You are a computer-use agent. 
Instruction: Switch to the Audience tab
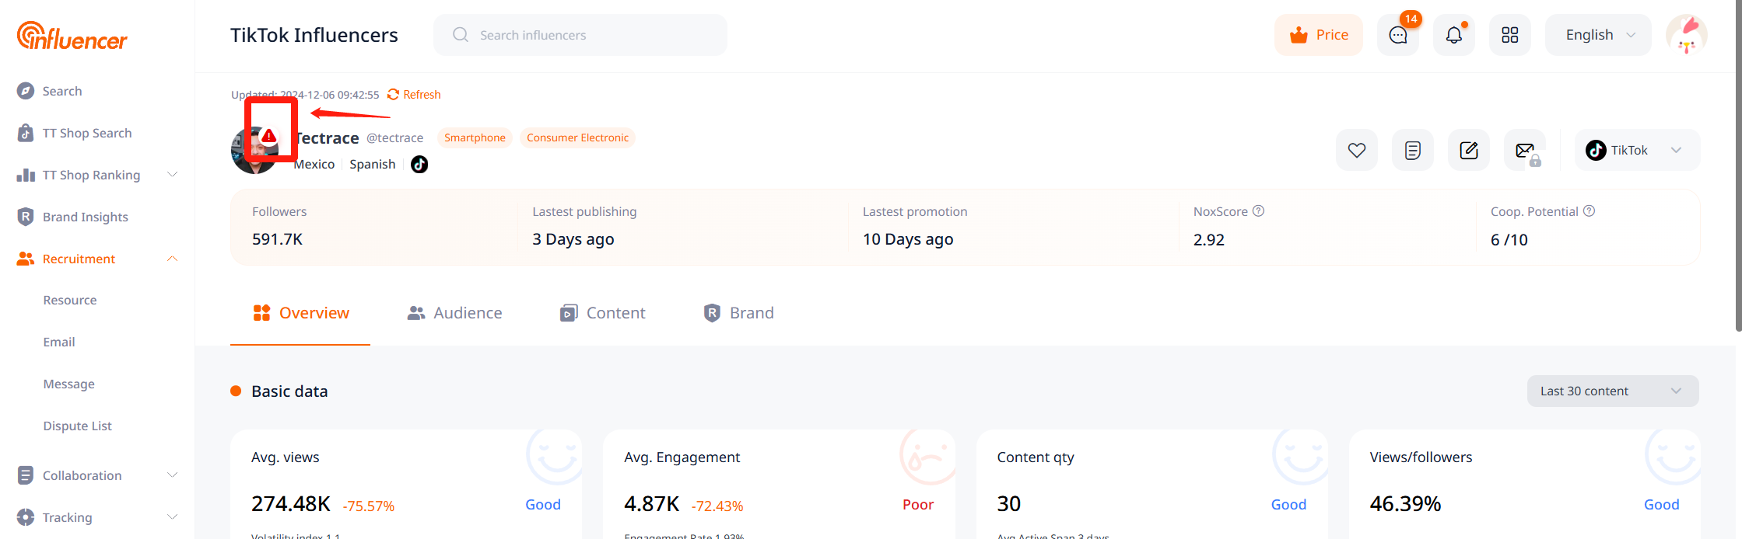point(455,313)
